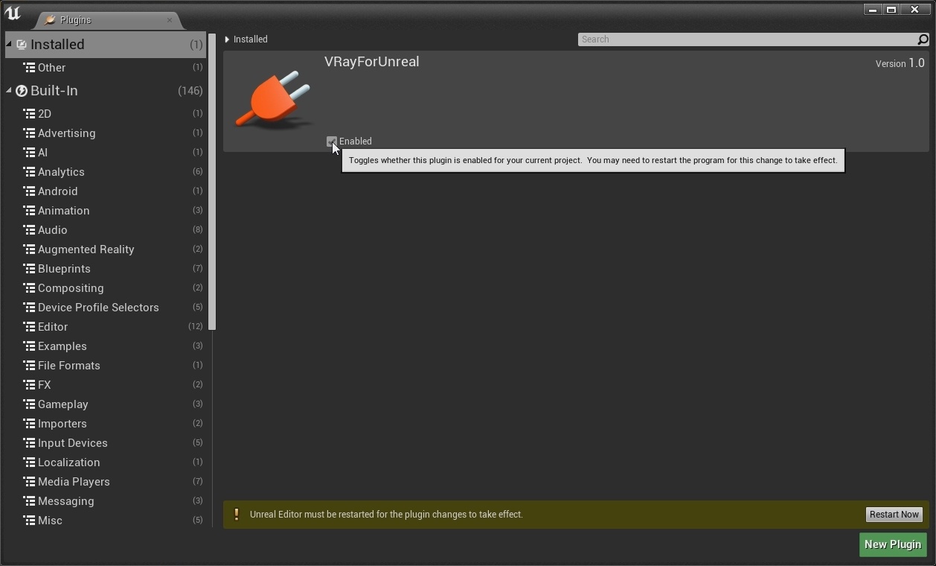Click Restart Now button
Image resolution: width=936 pixels, height=566 pixels.
tap(894, 515)
